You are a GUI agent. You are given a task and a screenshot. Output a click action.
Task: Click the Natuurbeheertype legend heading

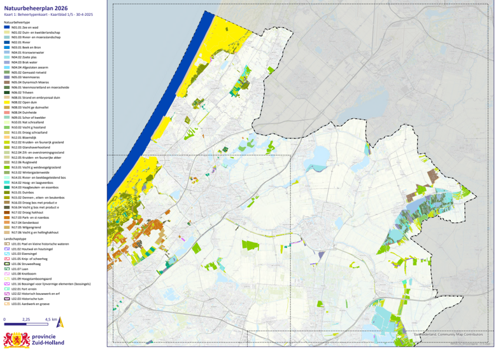[17, 22]
